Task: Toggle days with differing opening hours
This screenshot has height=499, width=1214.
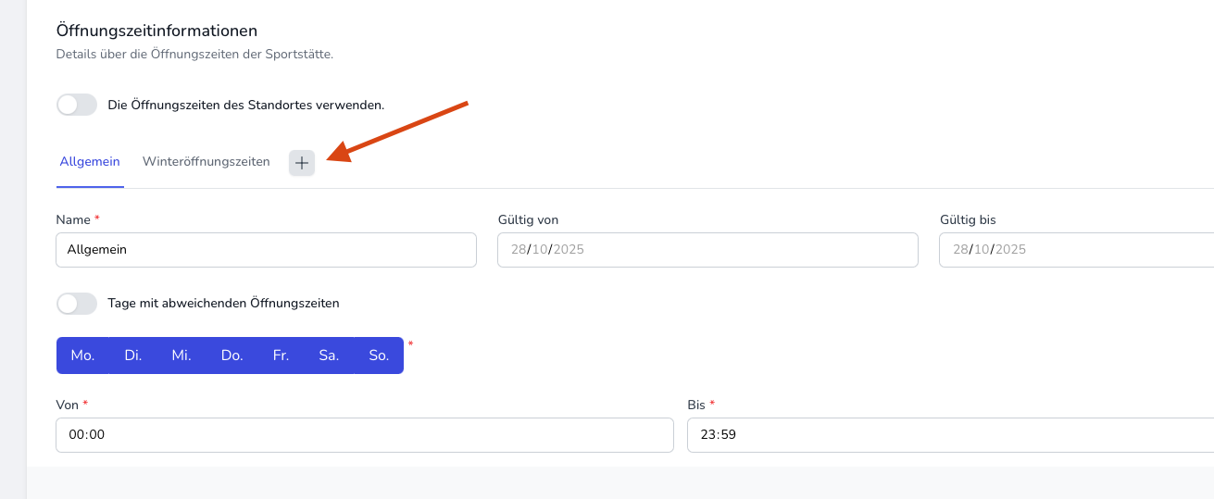Action: [x=77, y=303]
